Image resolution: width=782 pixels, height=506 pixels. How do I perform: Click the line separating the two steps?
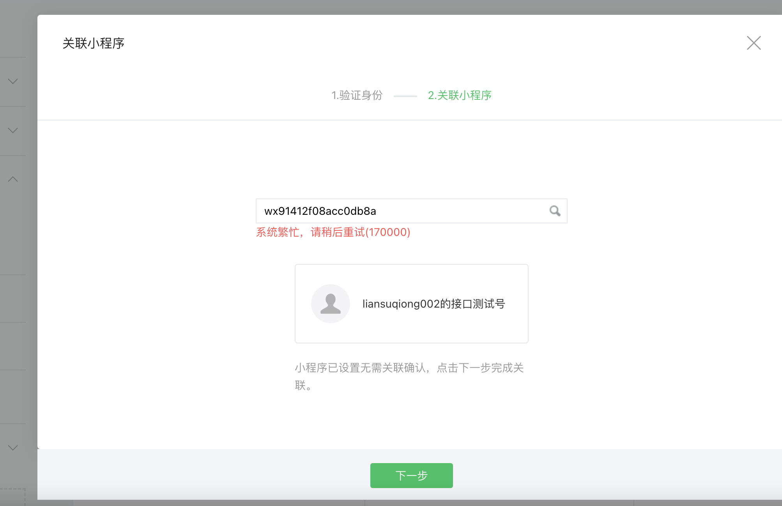pos(405,96)
